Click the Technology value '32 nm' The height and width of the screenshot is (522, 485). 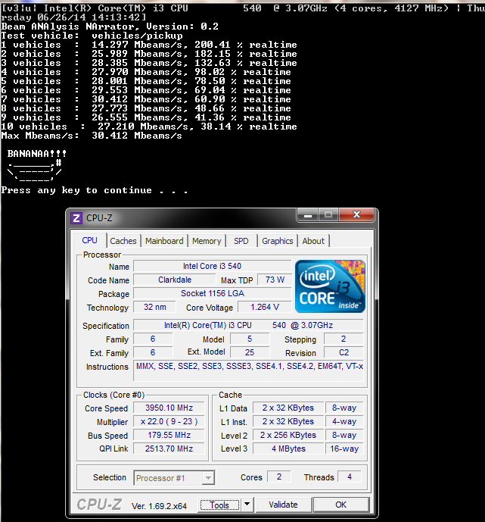click(154, 308)
